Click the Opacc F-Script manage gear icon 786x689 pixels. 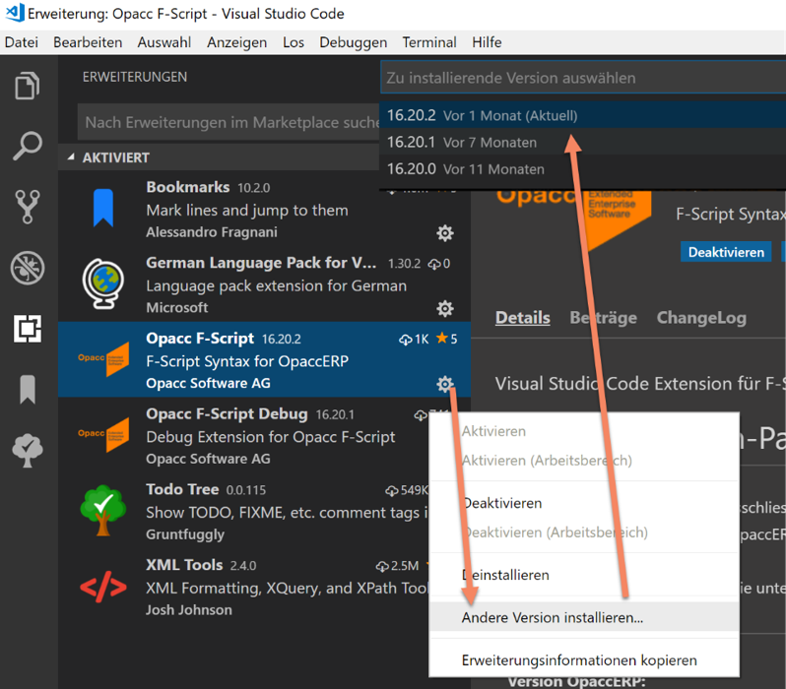click(x=444, y=384)
